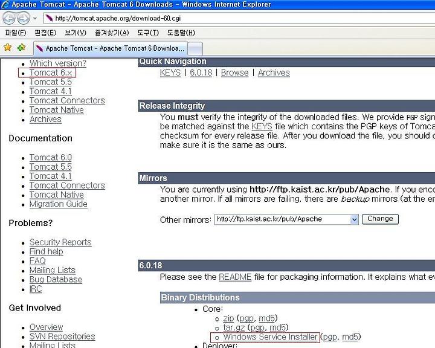
Task: Open pgp signature for zip
Action: 246,318
